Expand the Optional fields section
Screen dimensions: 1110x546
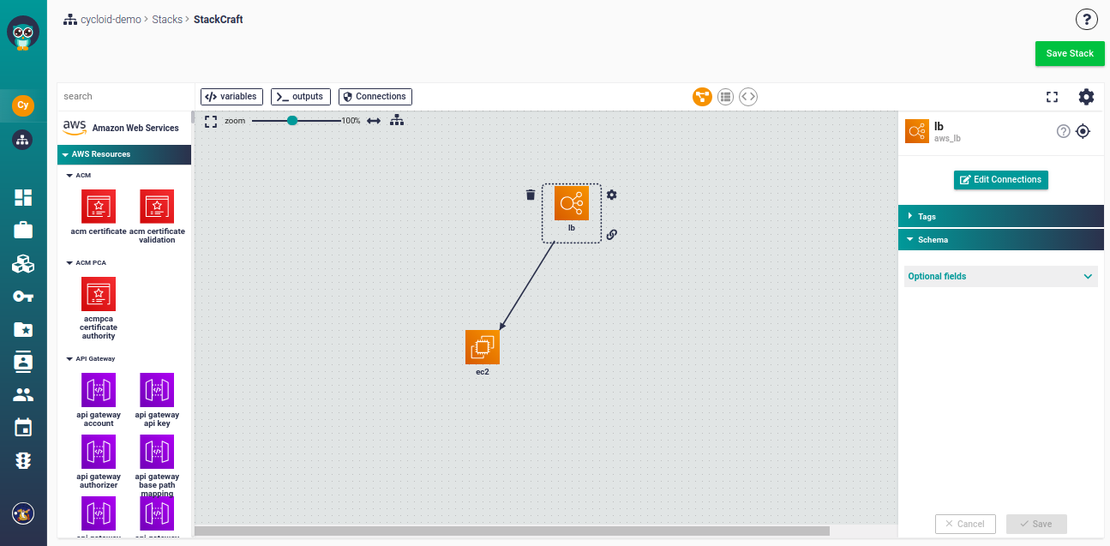1001,276
